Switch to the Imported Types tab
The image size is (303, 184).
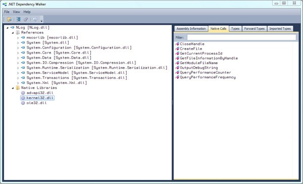point(280,29)
